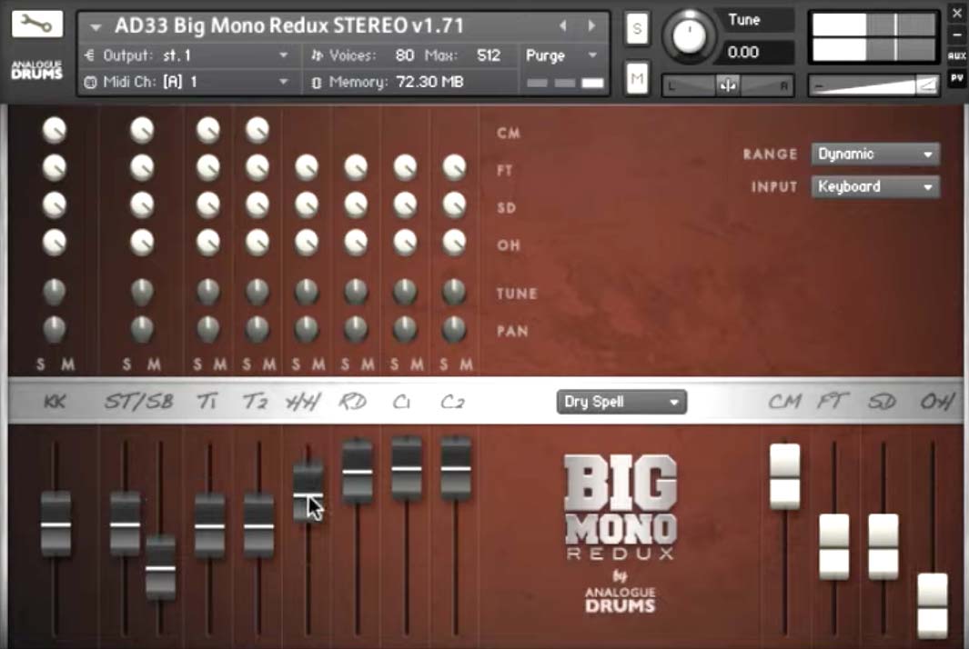Viewport: 969px width, 649px height.
Task: Click the SD mic white fader
Action: tap(883, 547)
